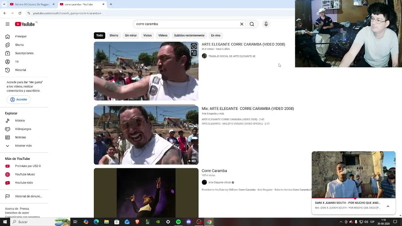
Task: Open Brave browser from the taskbar
Action: click(x=137, y=222)
